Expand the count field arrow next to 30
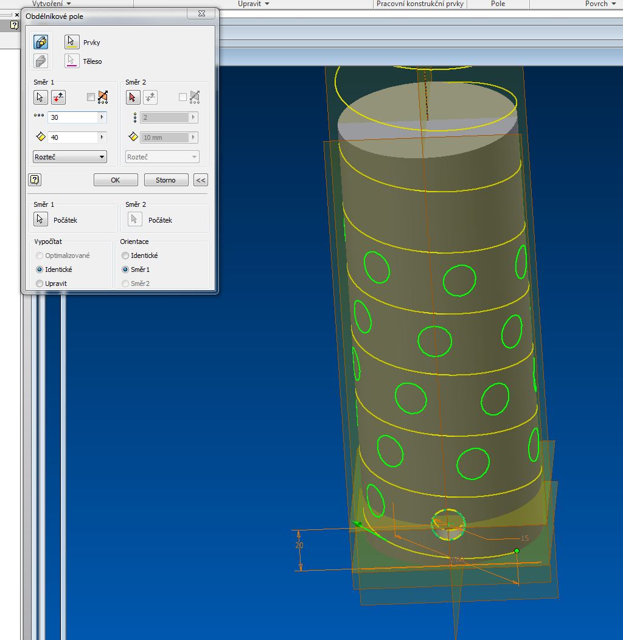The width and height of the screenshot is (623, 640). [x=102, y=117]
